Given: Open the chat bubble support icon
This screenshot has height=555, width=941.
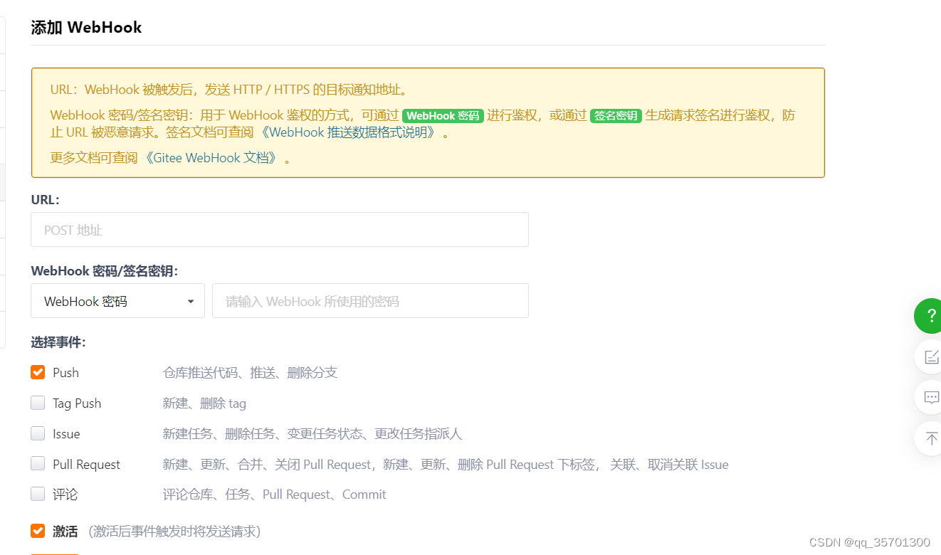Looking at the screenshot, I should (x=932, y=397).
